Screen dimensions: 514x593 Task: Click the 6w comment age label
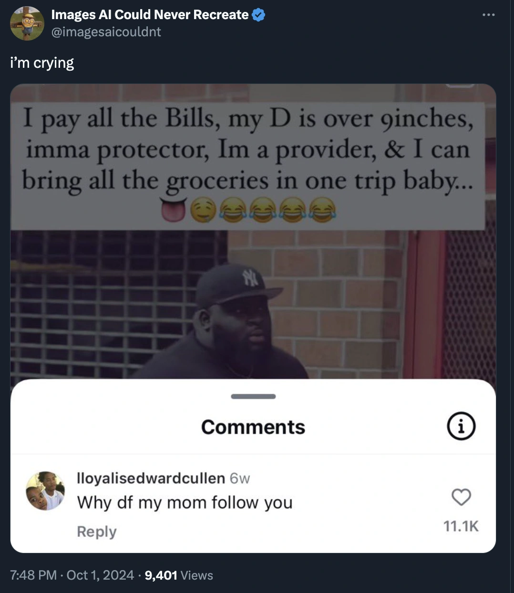click(240, 478)
